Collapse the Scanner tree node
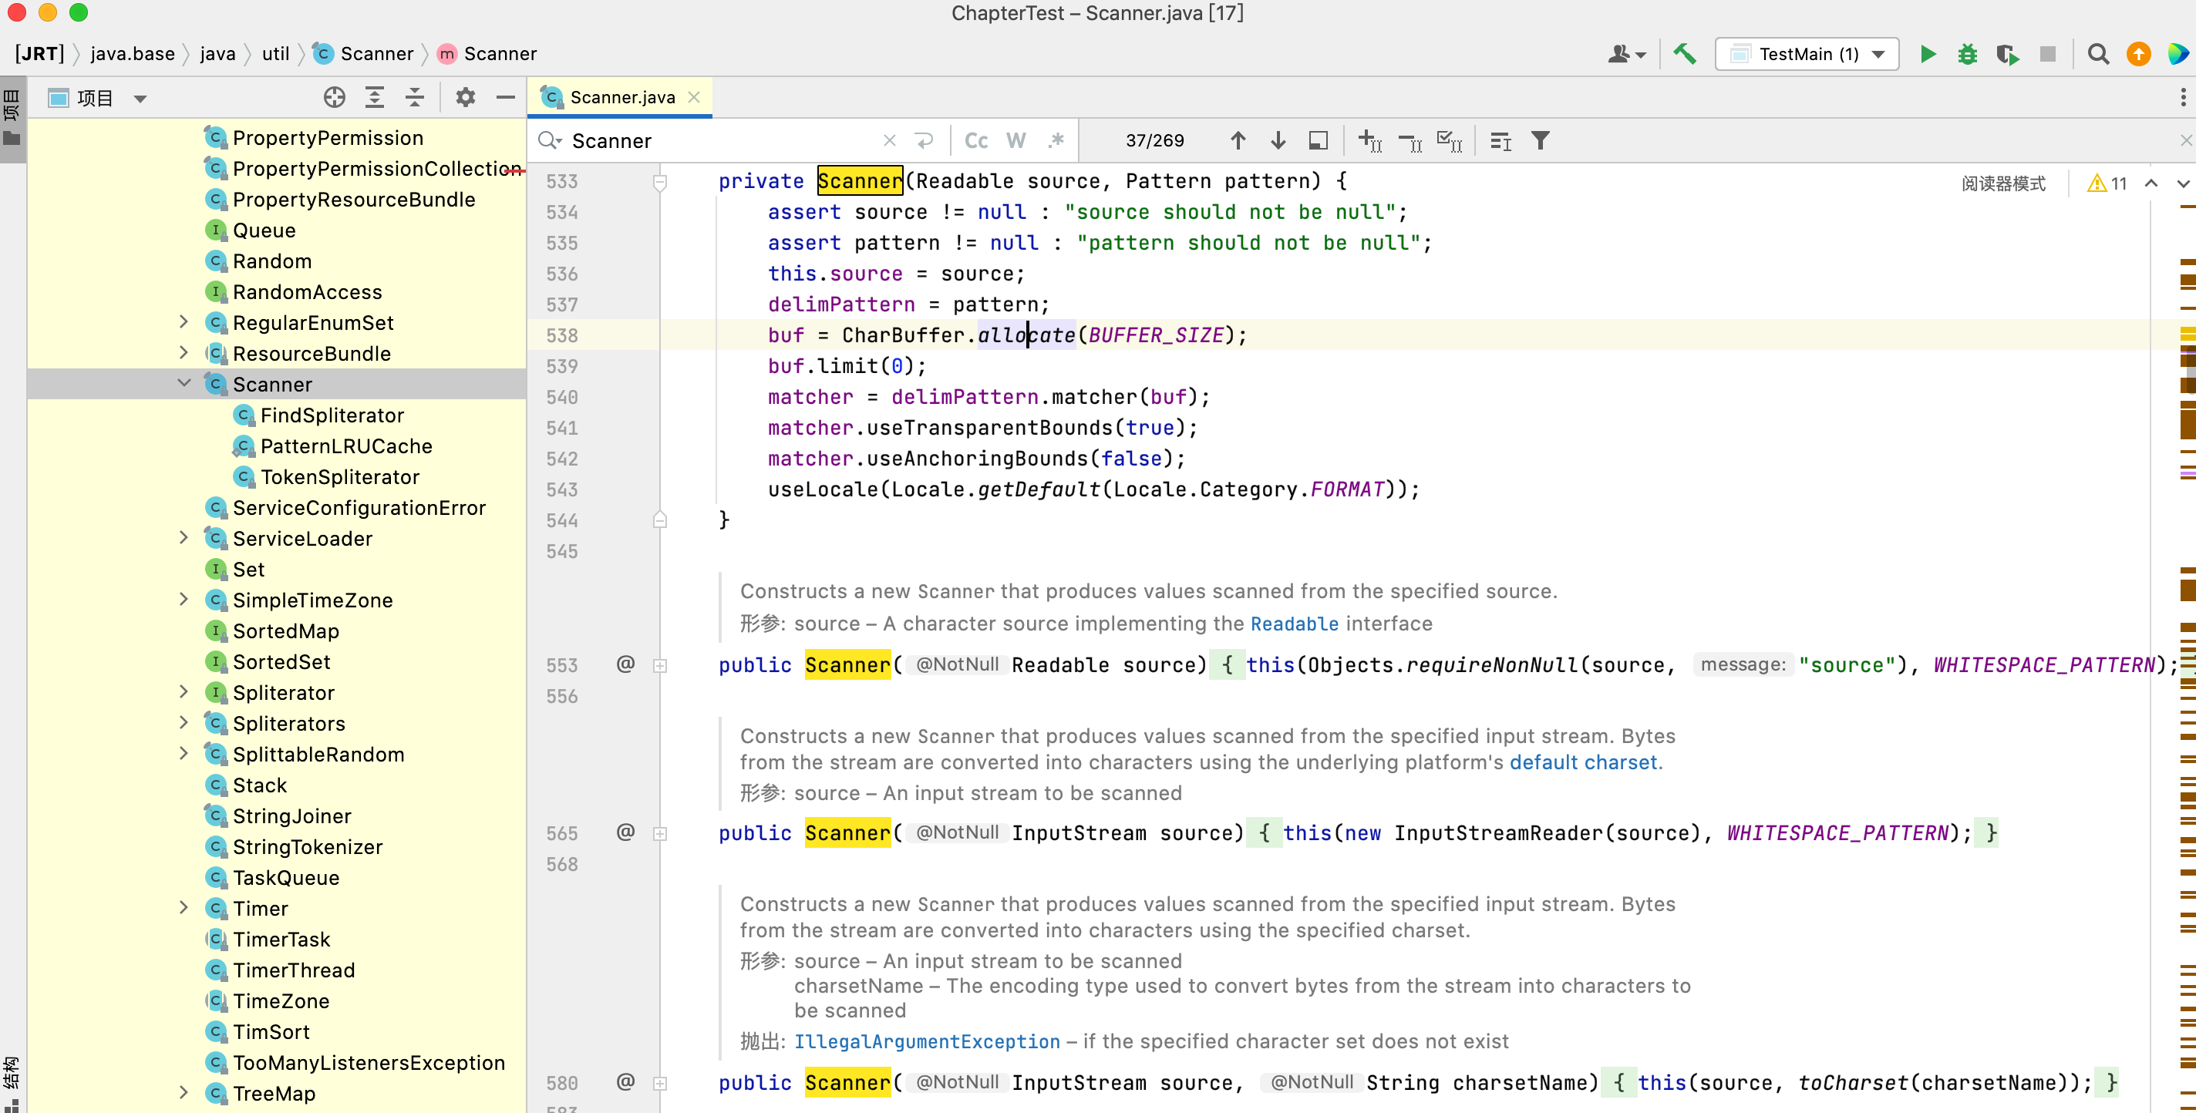 tap(184, 384)
